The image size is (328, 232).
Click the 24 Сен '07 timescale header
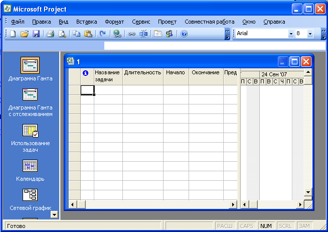pos(274,74)
